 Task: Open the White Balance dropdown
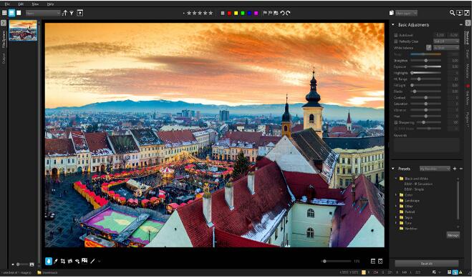(446, 48)
